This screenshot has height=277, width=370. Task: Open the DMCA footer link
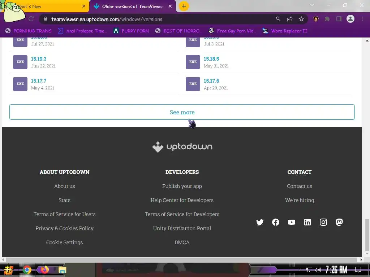pyautogui.click(x=182, y=242)
